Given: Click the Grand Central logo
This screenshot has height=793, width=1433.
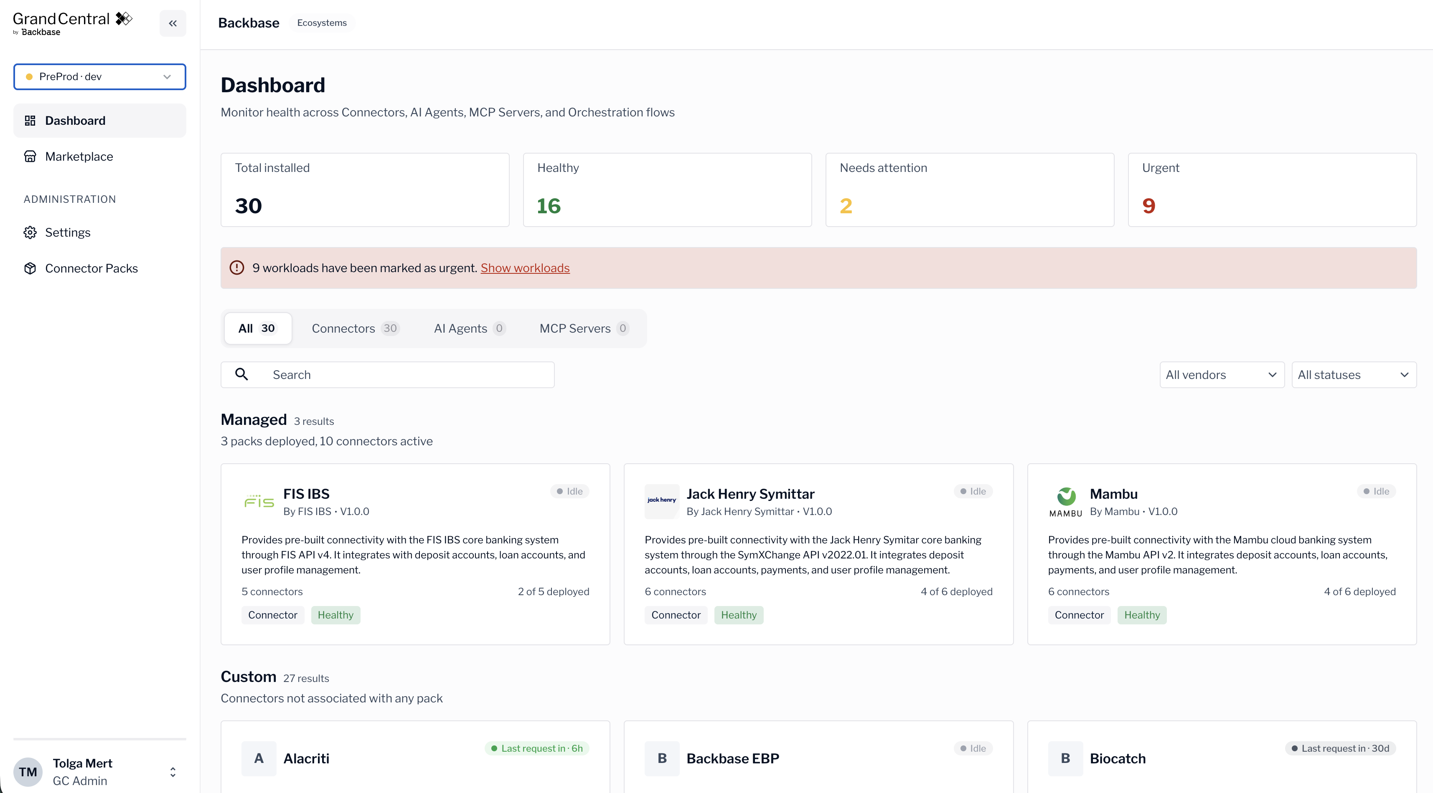Looking at the screenshot, I should click(72, 23).
